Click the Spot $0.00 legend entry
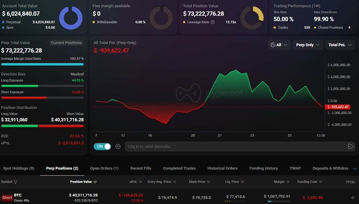The height and width of the screenshot is (204, 359). pyautogui.click(x=29, y=27)
